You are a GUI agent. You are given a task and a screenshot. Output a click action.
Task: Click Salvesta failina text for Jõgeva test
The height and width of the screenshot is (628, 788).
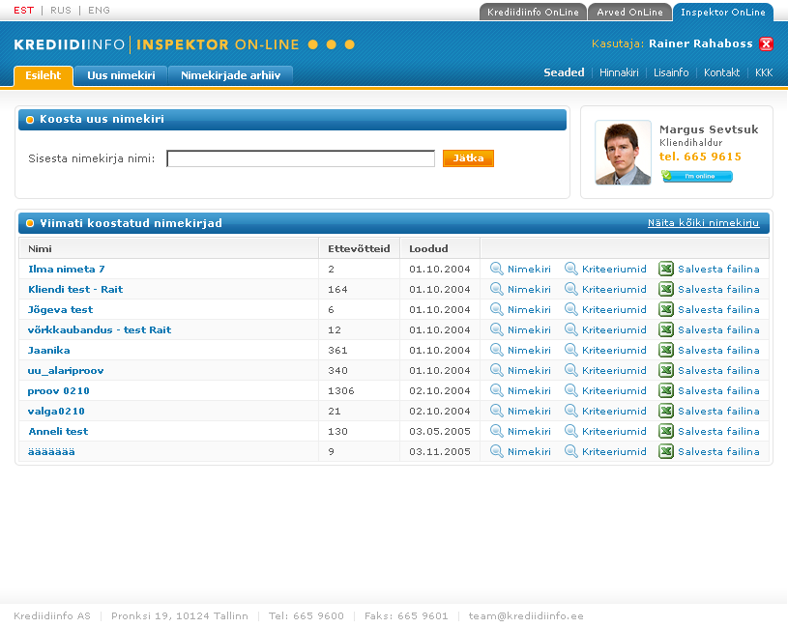(718, 310)
